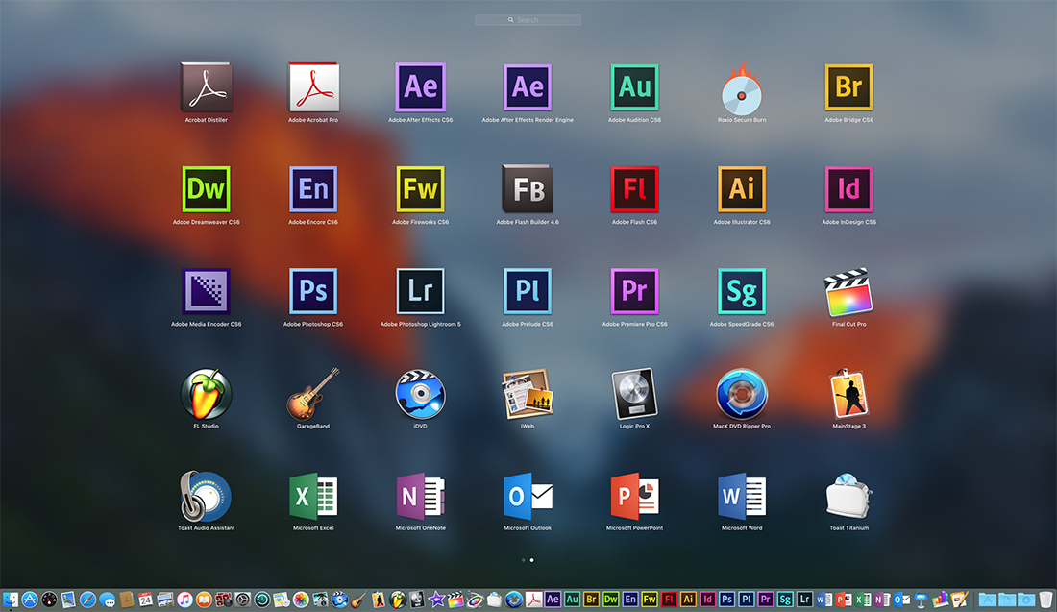This screenshot has width=1057, height=612.
Task: Launch MacX DVD Ripper Pro
Action: pyautogui.click(x=742, y=393)
